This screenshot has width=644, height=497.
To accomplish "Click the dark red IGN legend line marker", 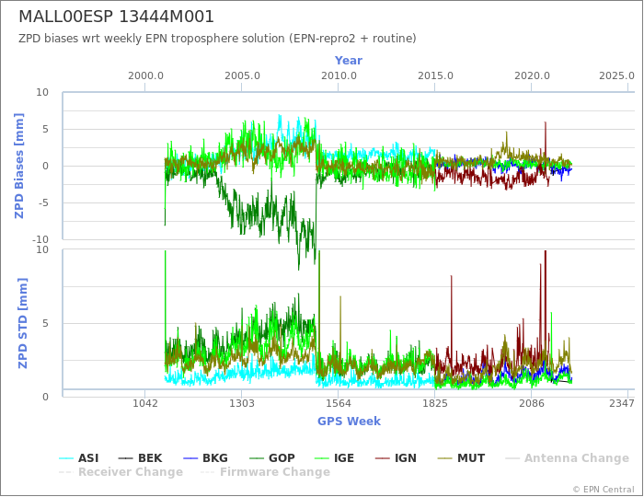I will click(x=383, y=458).
